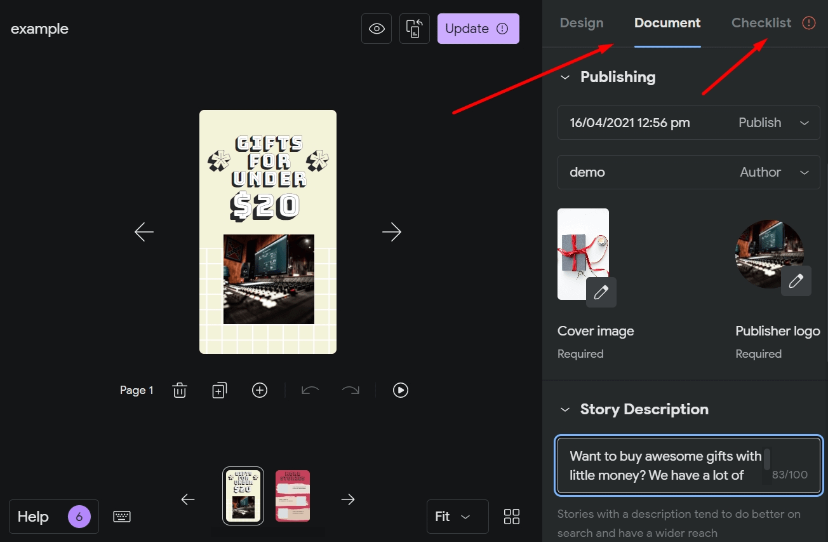Click the gift cover image thumbnail
The image size is (828, 542).
[583, 254]
